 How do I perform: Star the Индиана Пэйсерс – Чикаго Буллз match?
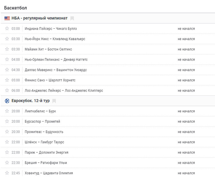[7, 28]
